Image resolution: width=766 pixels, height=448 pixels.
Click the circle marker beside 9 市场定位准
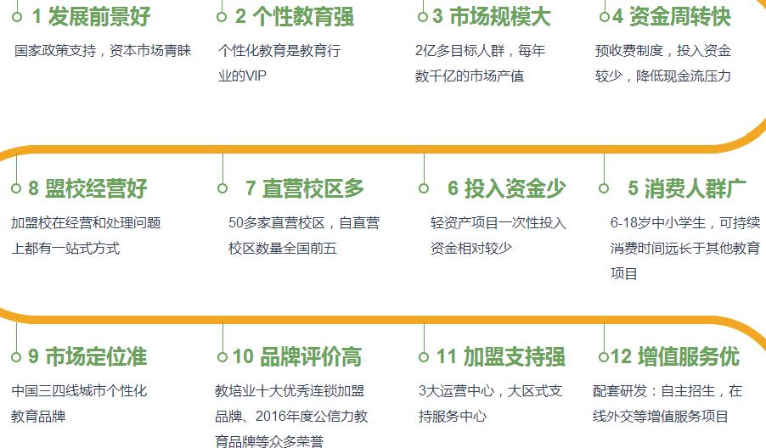click(x=16, y=357)
